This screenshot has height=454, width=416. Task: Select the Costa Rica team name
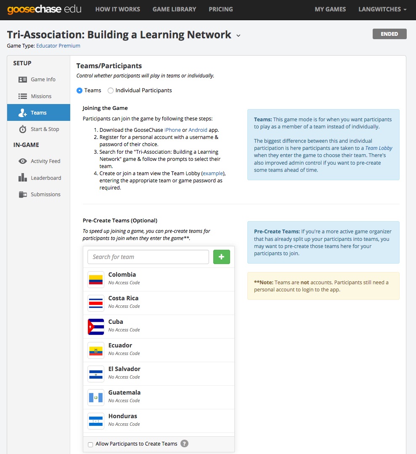coord(123,298)
